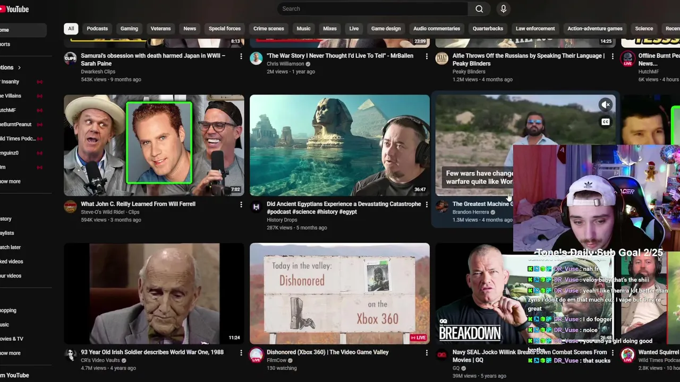The image size is (680, 382).
Task: Open menu for Alfie Throws Off Russians video
Action: tap(613, 56)
